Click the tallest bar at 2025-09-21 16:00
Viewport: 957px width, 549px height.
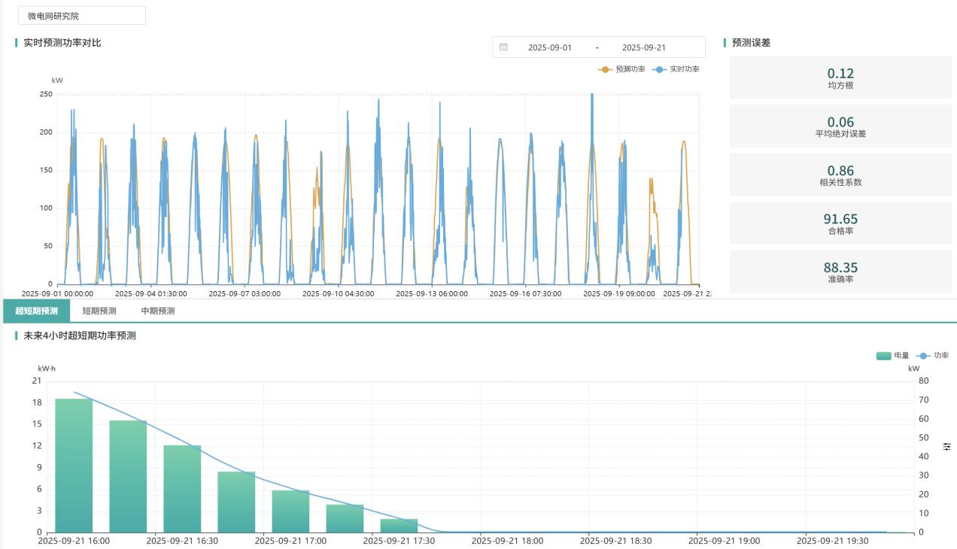click(x=74, y=465)
